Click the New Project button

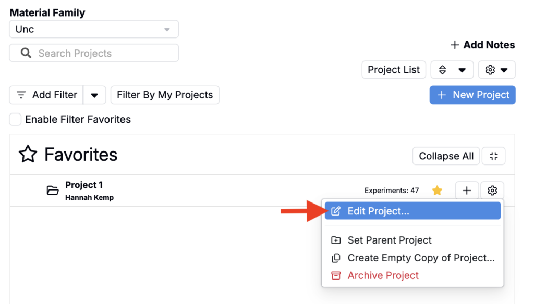pos(472,95)
